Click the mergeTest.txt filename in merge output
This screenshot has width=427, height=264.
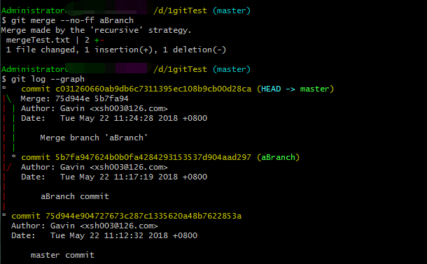(38, 41)
